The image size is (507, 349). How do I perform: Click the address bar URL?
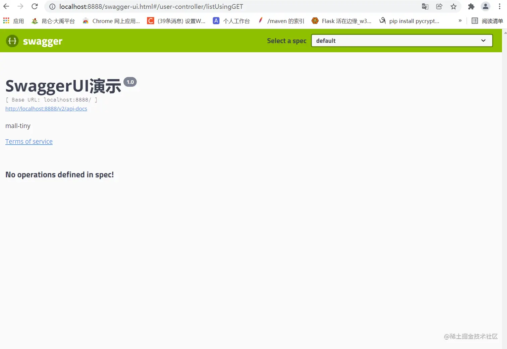[x=151, y=7]
